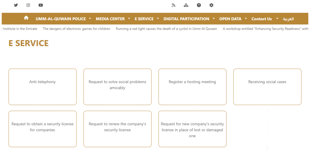Open Request to obtain a security license card
This screenshot has height=152, width=314.
(42, 129)
